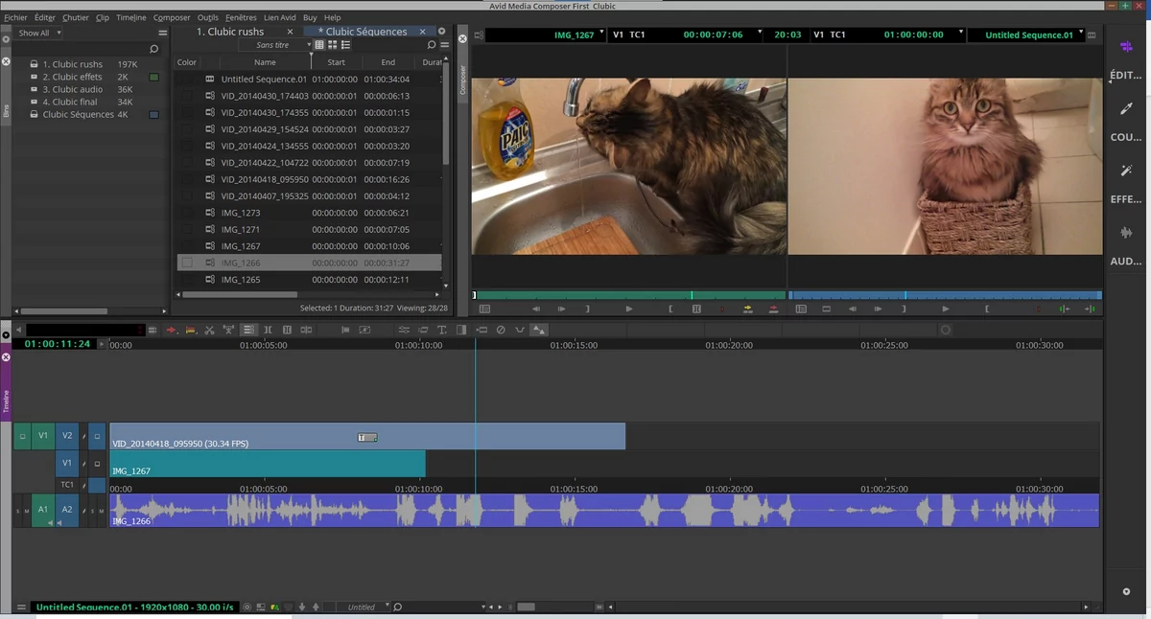Click the record monitor position bar
The width and height of the screenshot is (1151, 619).
coord(945,295)
